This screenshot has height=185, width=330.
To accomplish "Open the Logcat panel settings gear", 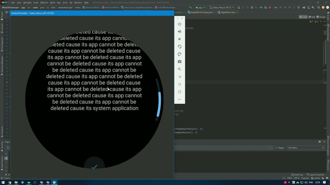I will click(320, 142).
